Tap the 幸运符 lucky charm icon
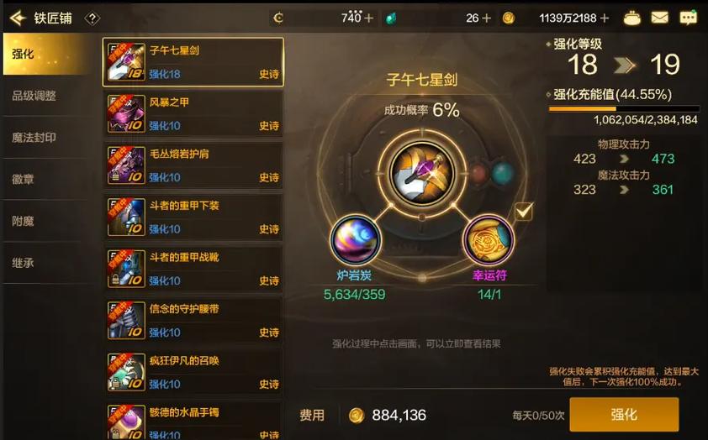The width and height of the screenshot is (708, 440). [489, 239]
